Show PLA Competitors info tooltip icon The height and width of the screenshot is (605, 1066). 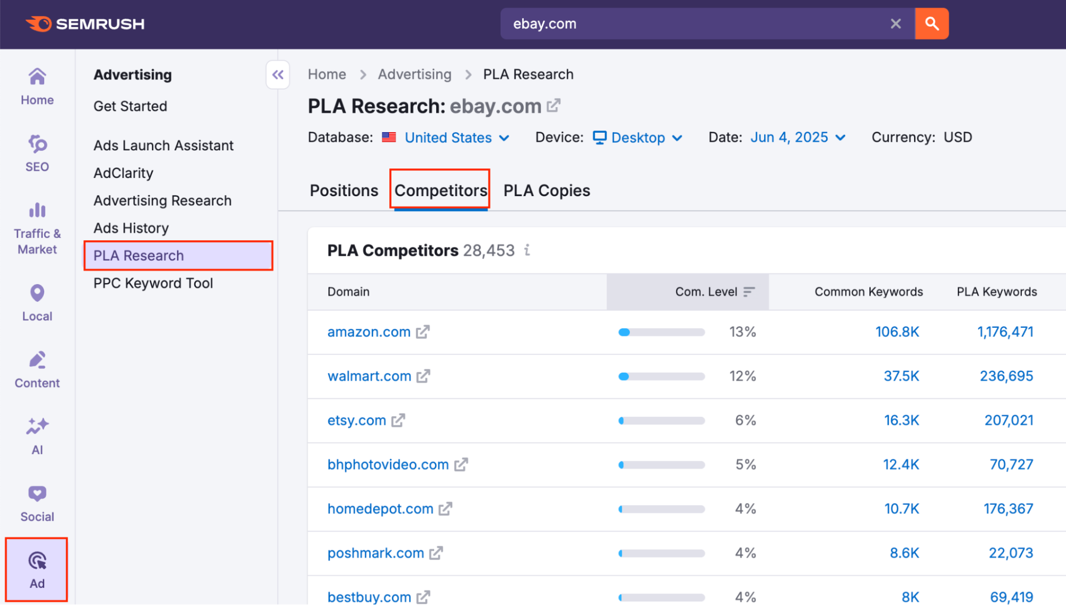(x=527, y=250)
